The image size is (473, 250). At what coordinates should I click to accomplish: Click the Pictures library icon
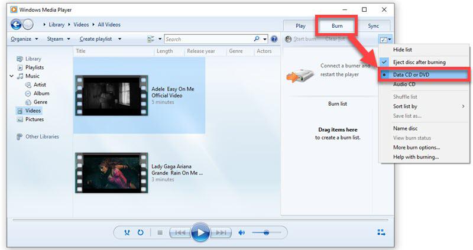click(x=20, y=119)
